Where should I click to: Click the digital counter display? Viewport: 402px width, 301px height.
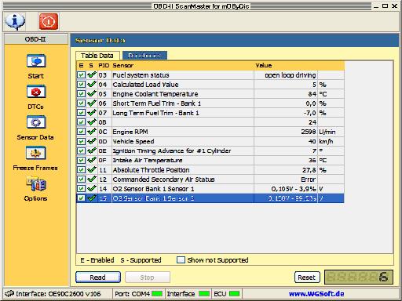click(x=359, y=277)
